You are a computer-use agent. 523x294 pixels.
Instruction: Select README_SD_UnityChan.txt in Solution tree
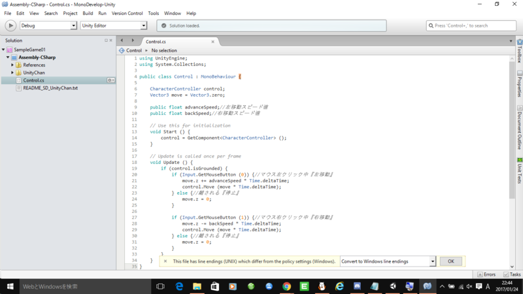(x=50, y=88)
